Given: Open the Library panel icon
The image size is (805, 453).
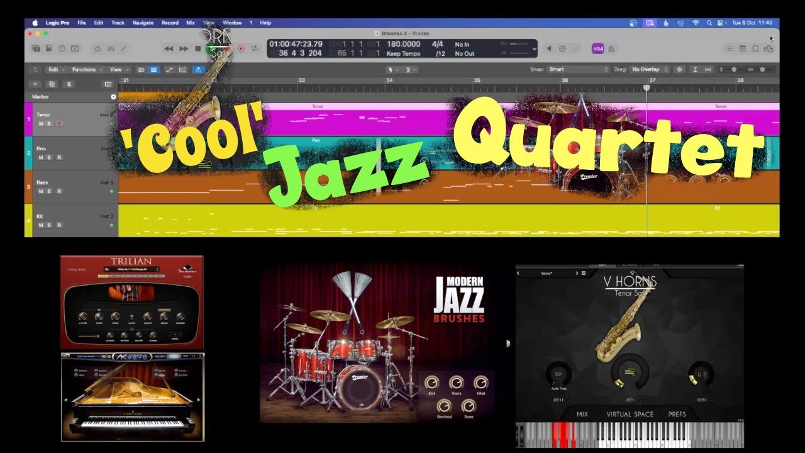Looking at the screenshot, I should (36, 48).
